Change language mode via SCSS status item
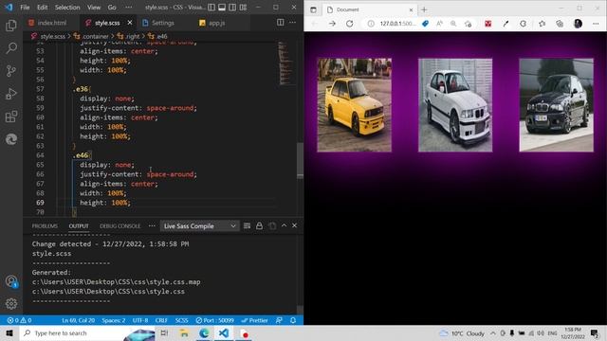607x341 pixels. (x=181, y=320)
